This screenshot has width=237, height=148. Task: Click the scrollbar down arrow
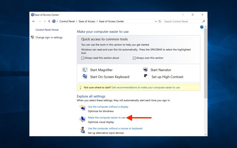click(x=206, y=135)
